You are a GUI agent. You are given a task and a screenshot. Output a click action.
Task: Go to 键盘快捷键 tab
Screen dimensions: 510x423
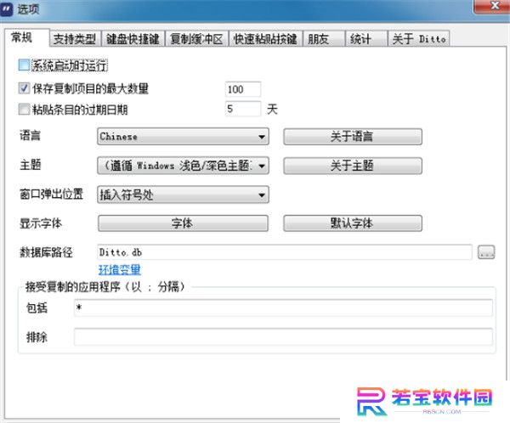click(133, 39)
